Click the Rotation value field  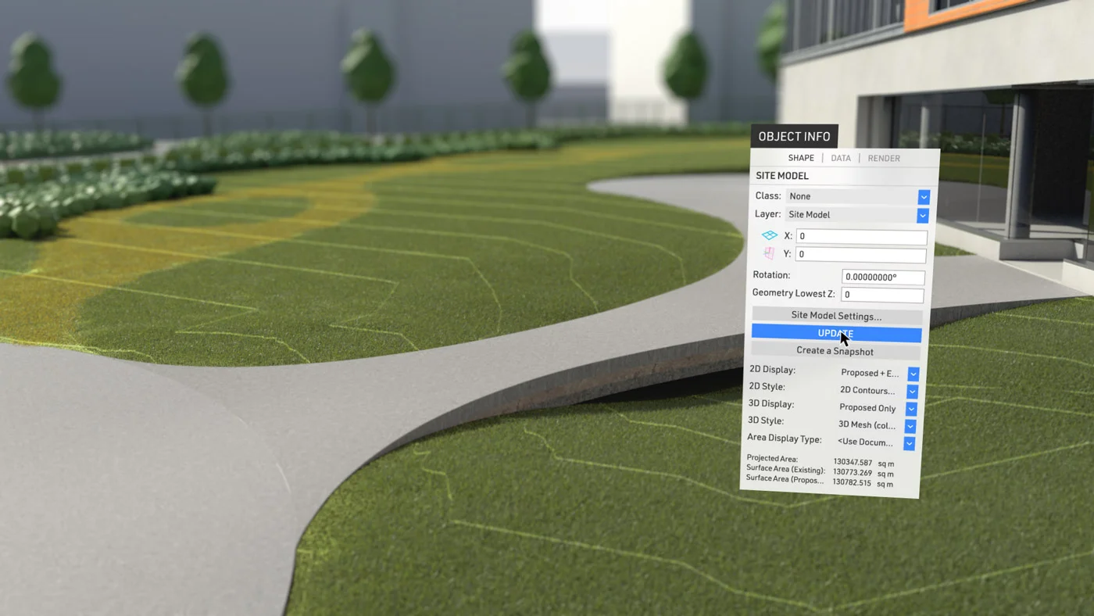(883, 277)
